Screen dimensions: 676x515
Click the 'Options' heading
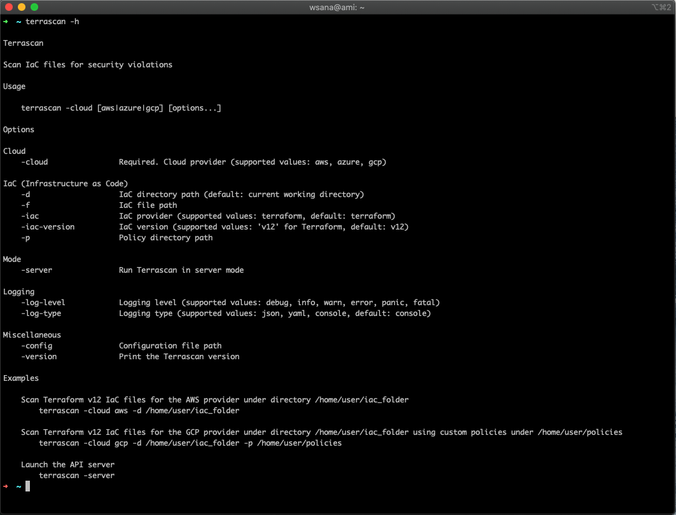(x=18, y=130)
